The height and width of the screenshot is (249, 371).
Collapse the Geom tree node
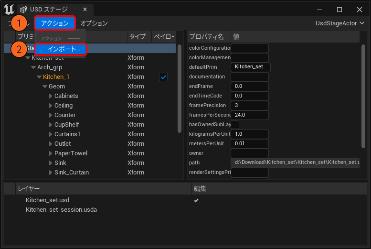click(45, 87)
